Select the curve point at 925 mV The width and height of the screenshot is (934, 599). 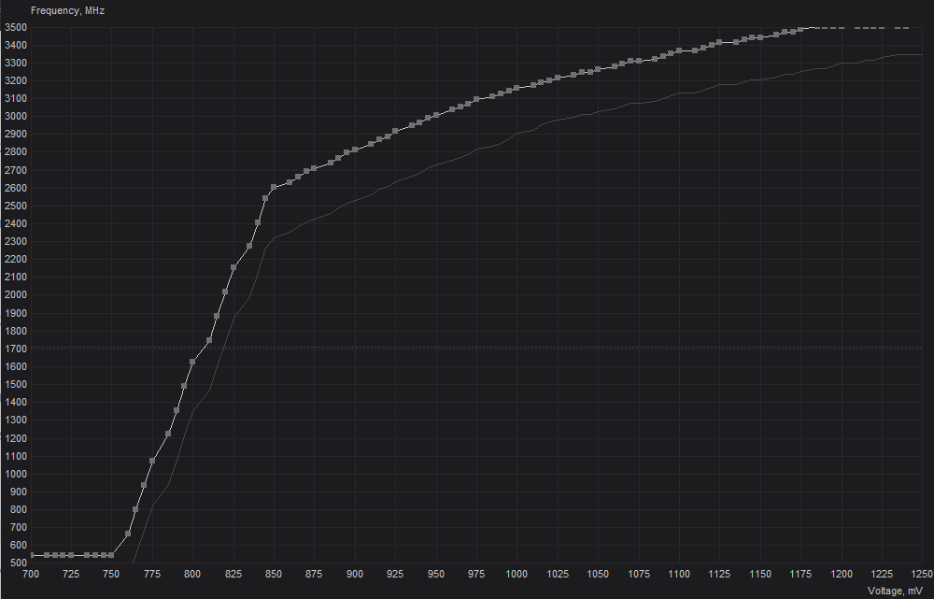395,131
